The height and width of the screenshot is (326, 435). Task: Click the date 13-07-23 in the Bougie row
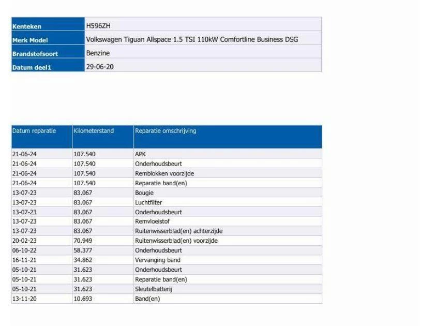click(24, 193)
